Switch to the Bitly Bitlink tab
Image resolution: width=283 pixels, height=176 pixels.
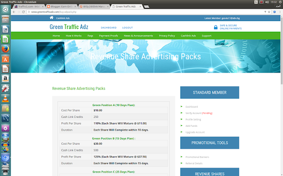point(94,7)
